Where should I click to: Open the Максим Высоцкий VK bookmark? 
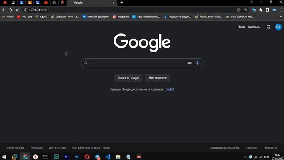point(96,17)
